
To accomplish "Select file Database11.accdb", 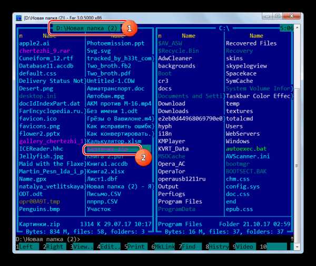I will pyautogui.click(x=46, y=66).
